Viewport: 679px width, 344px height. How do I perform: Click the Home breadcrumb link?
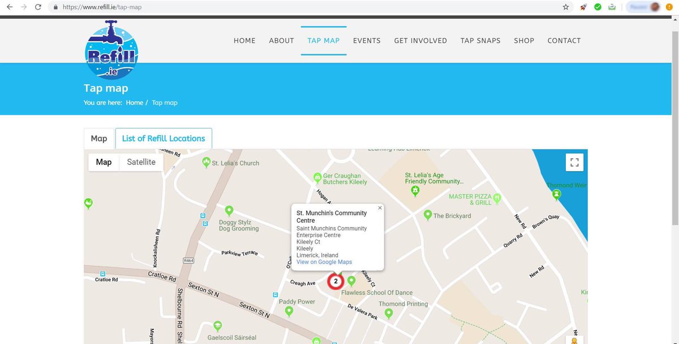pos(135,103)
